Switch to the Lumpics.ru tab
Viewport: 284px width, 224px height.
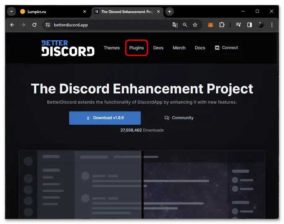(x=53, y=11)
